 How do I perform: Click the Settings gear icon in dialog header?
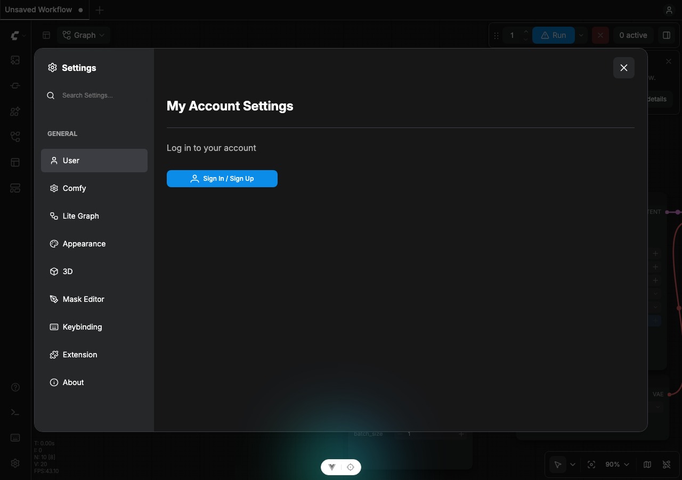pyautogui.click(x=52, y=68)
